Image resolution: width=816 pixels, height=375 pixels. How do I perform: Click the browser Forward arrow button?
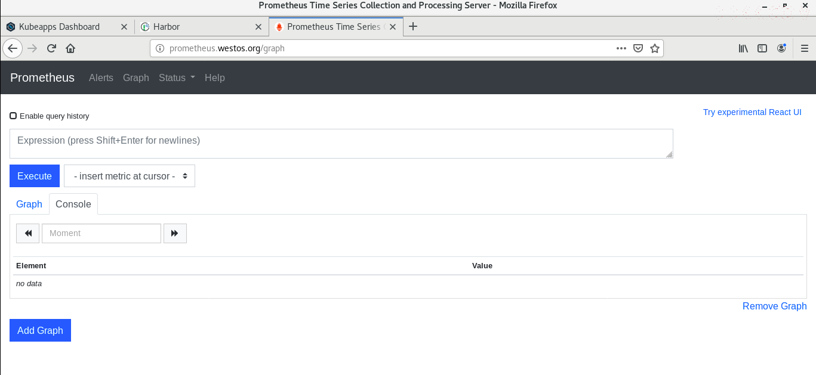32,48
